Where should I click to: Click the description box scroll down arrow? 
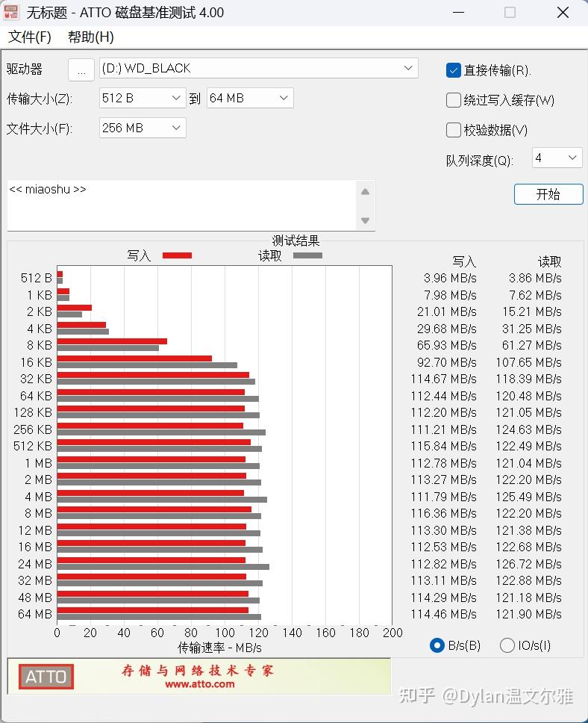(x=366, y=220)
